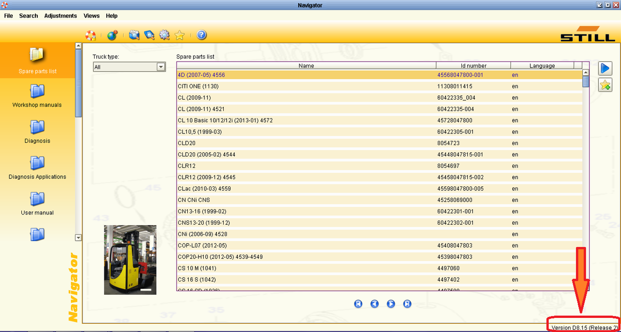Select row CN CNi CNS

(x=379, y=200)
